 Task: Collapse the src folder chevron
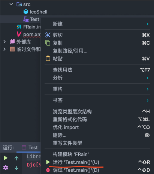tap(11, 4)
